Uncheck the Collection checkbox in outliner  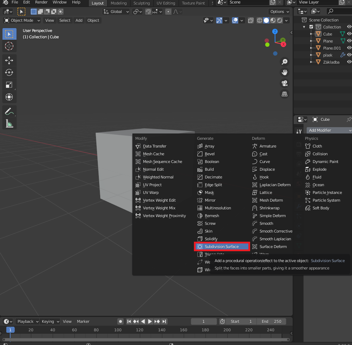click(311, 27)
